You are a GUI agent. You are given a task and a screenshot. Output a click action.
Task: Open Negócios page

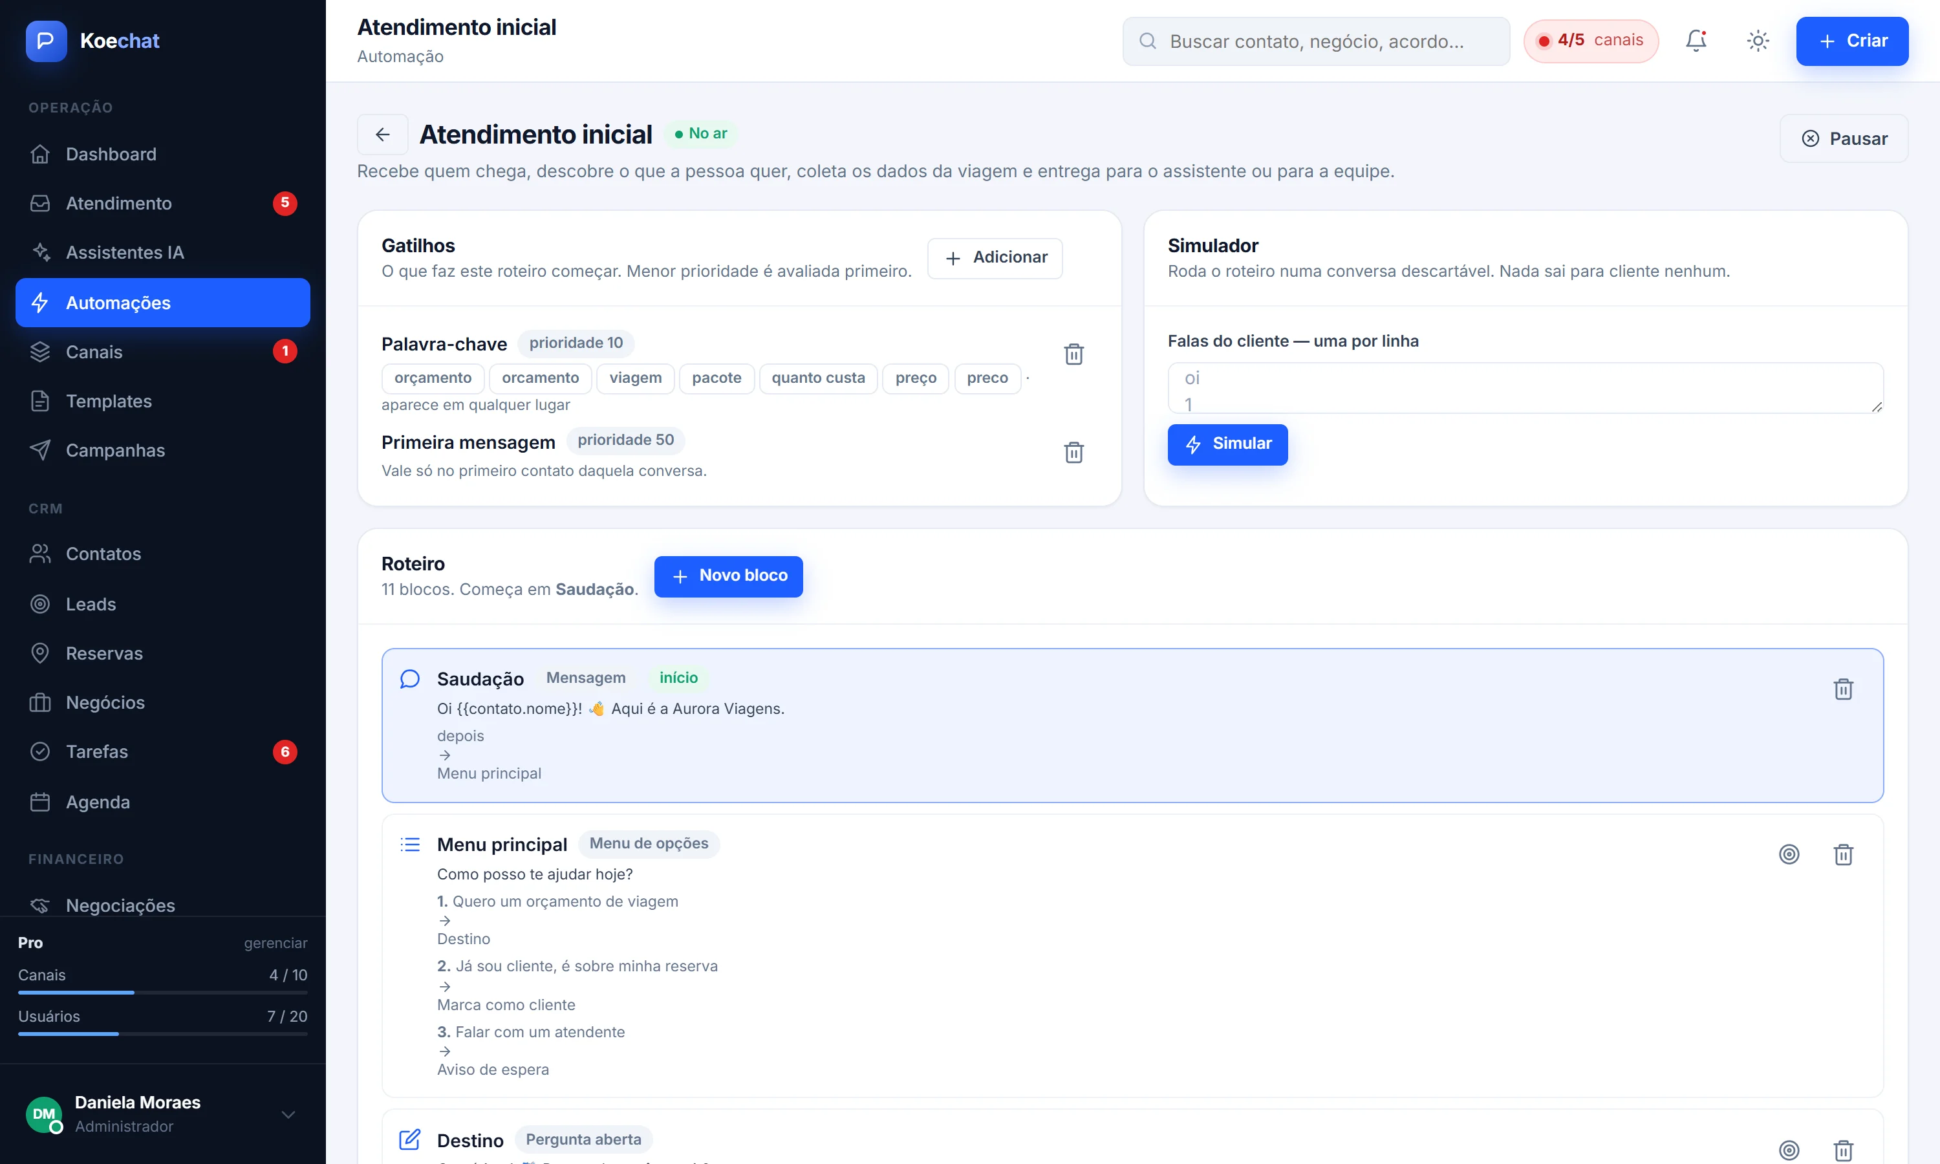pos(163,703)
